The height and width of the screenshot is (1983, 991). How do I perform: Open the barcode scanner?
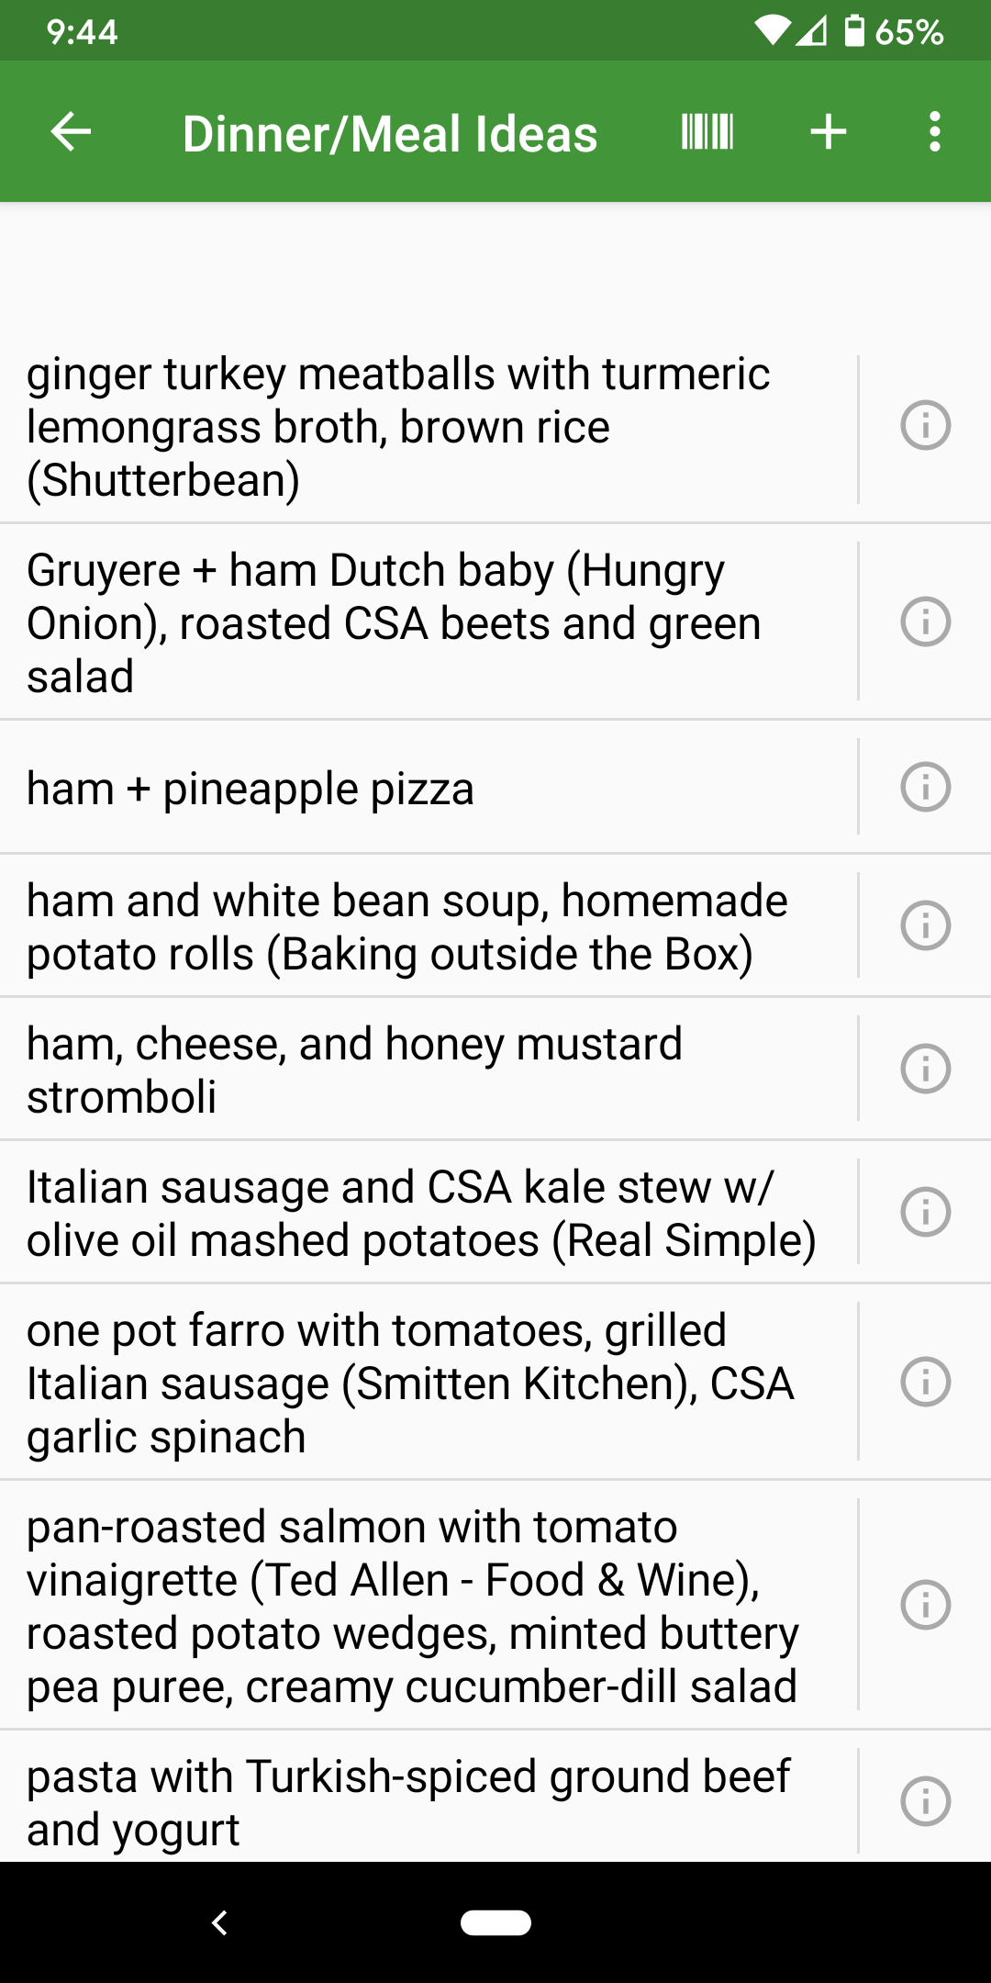coord(707,132)
